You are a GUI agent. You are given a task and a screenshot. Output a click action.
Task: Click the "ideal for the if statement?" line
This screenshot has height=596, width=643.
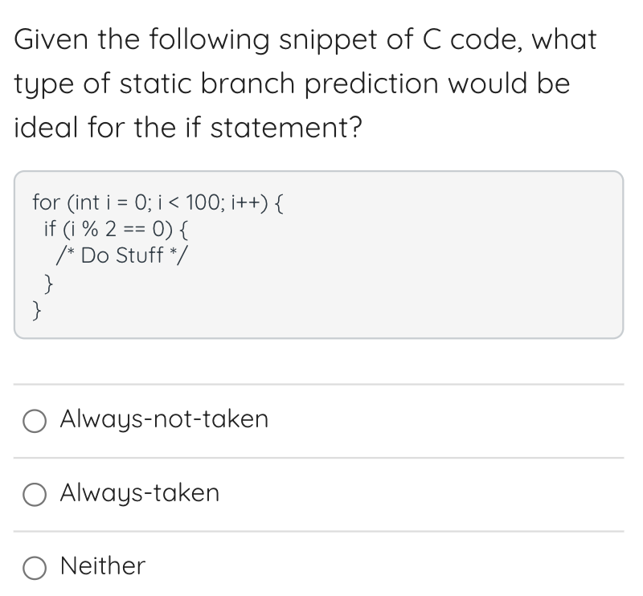coord(188,127)
